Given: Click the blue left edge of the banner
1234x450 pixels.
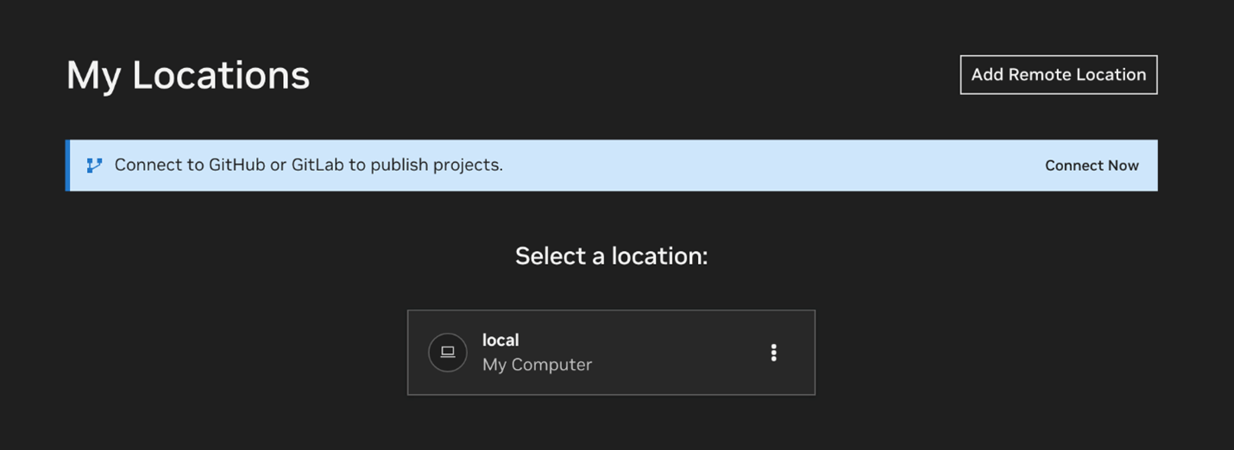Looking at the screenshot, I should (x=67, y=166).
